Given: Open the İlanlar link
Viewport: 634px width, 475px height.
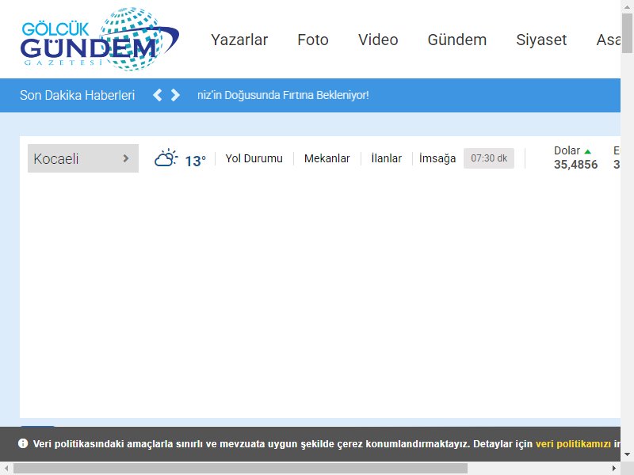Looking at the screenshot, I should tap(386, 158).
